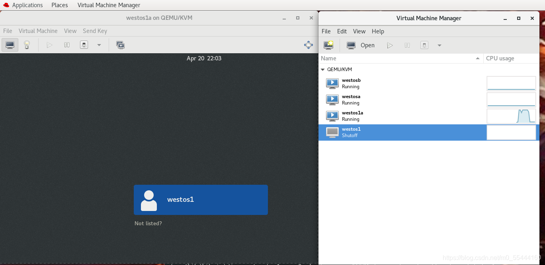
Task: Open the Places menu in top bar
Action: tap(60, 5)
